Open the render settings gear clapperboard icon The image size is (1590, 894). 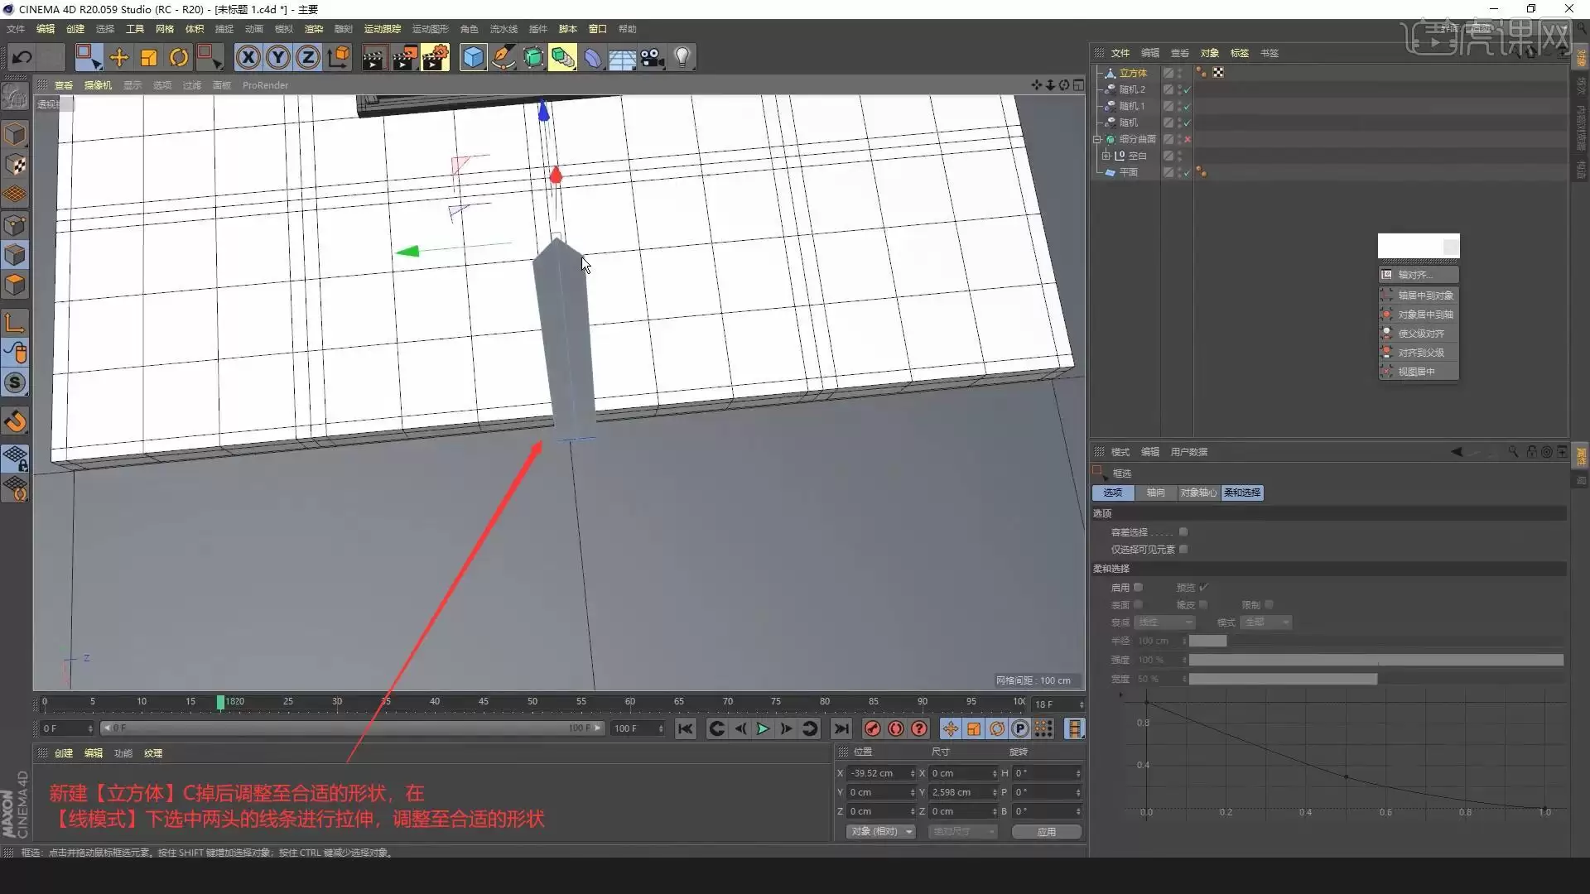(436, 57)
